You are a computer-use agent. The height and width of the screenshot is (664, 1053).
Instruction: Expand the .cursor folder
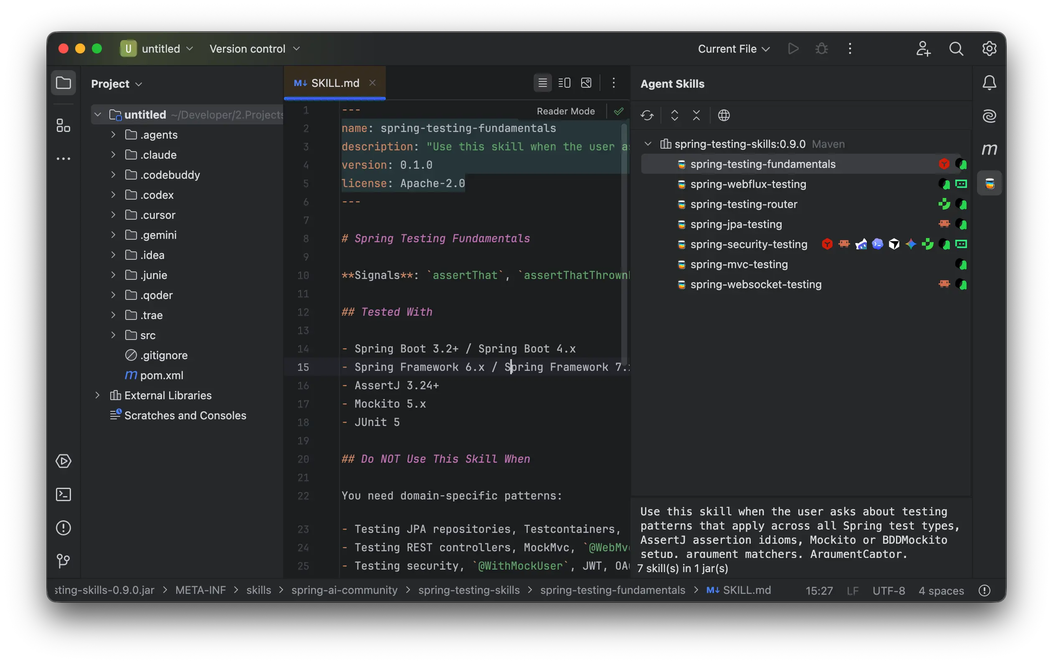(113, 215)
